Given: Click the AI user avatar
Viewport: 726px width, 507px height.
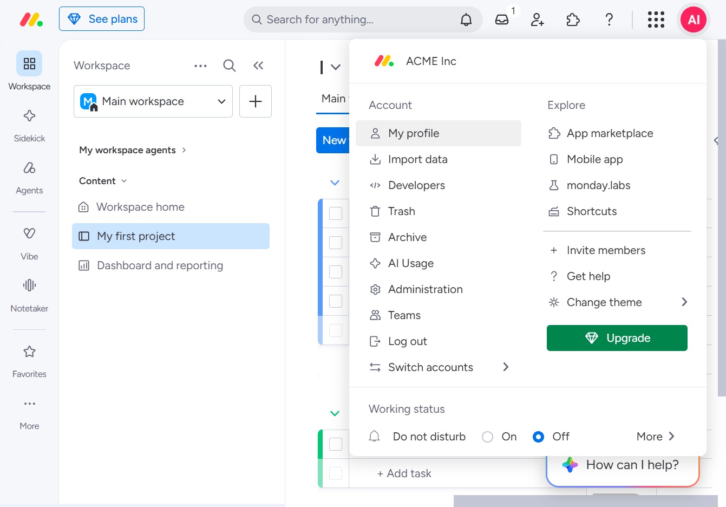Looking at the screenshot, I should tap(694, 19).
